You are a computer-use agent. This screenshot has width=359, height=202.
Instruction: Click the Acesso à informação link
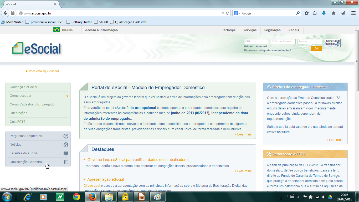click(x=101, y=30)
